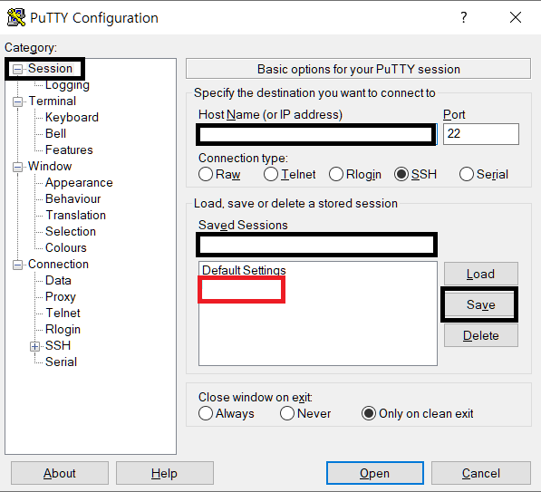The image size is (541, 492).
Task: Open the Translation settings category
Action: (75, 215)
